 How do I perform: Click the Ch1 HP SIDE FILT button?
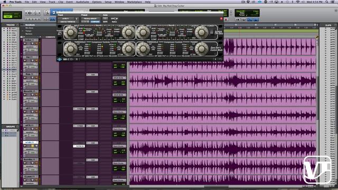(87, 53)
